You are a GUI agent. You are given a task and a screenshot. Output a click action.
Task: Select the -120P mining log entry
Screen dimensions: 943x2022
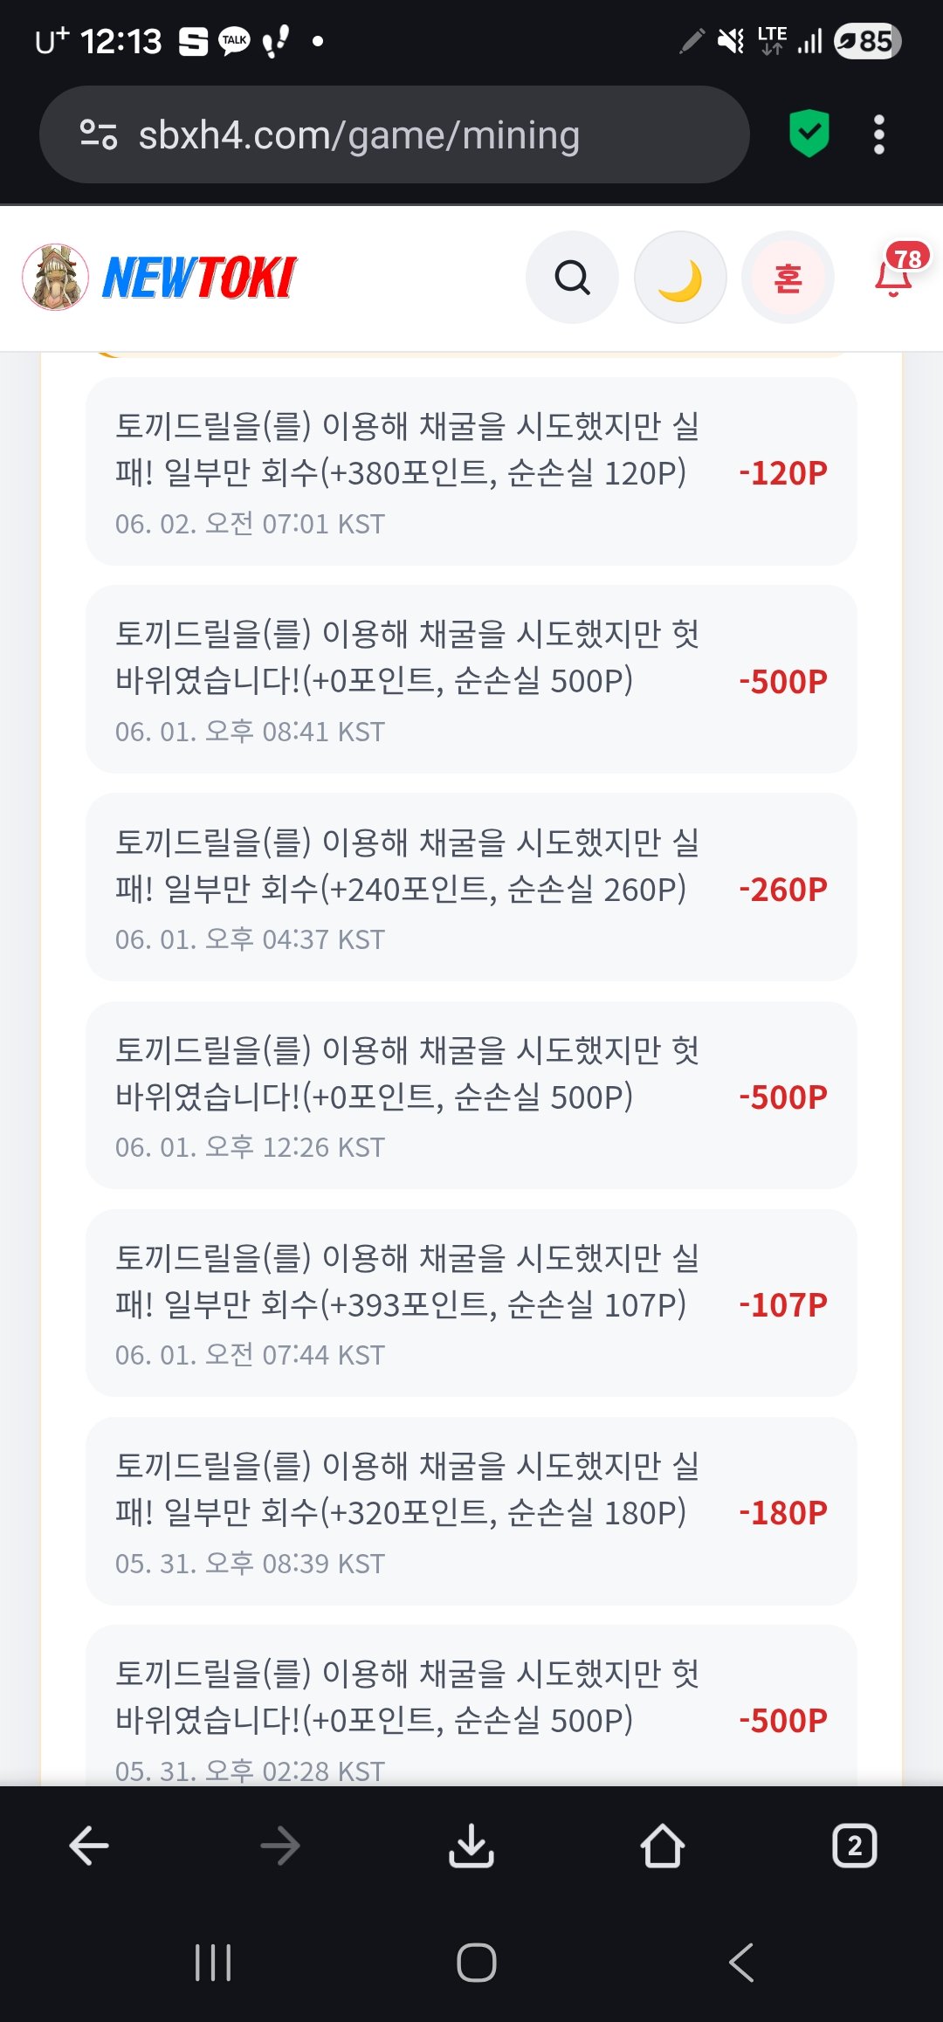471,471
